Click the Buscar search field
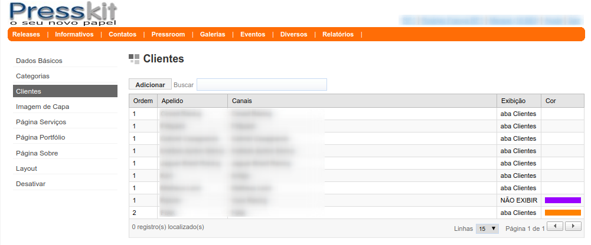591x245 pixels. coord(262,85)
